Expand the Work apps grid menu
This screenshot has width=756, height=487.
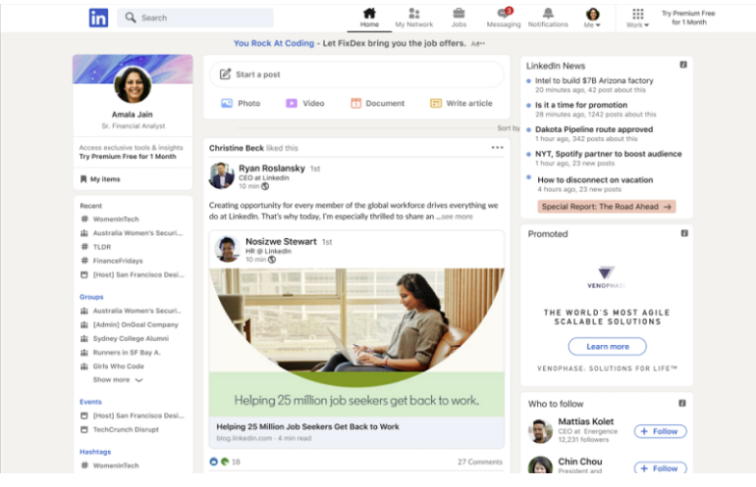(637, 19)
